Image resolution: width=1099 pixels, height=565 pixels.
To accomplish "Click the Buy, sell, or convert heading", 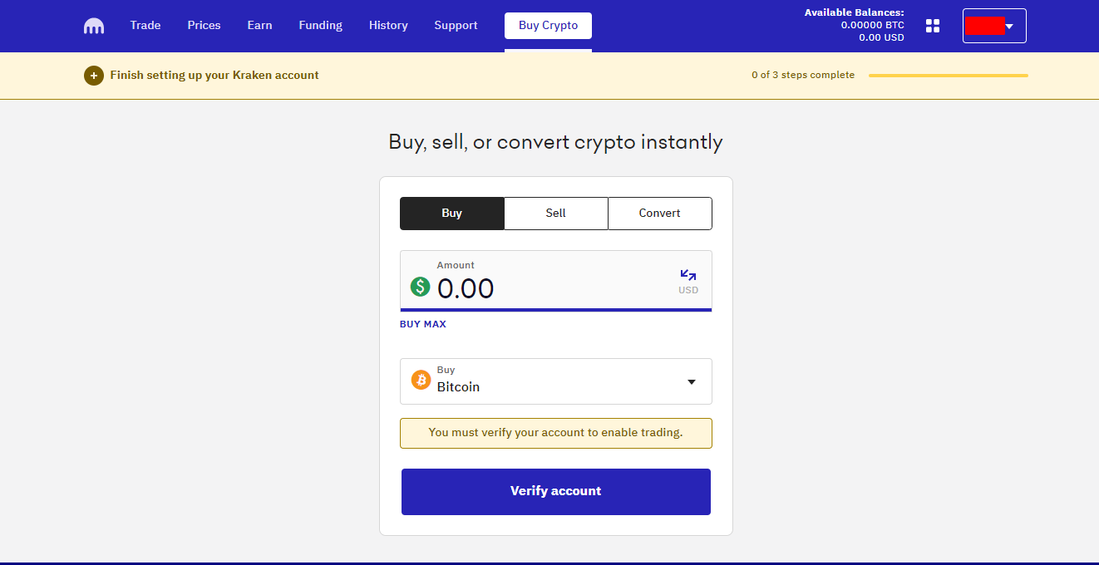I will (x=556, y=142).
